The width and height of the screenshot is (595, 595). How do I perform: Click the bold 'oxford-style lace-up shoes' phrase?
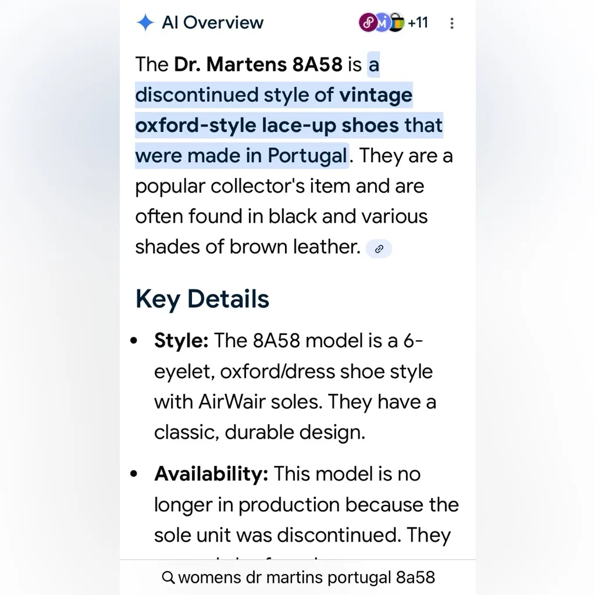[267, 126]
